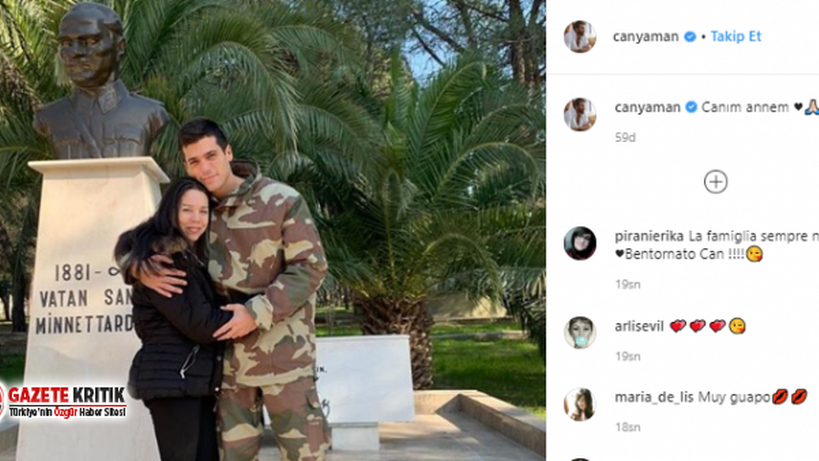Click verified badge in the caption line
The width and height of the screenshot is (819, 461).
point(691,108)
